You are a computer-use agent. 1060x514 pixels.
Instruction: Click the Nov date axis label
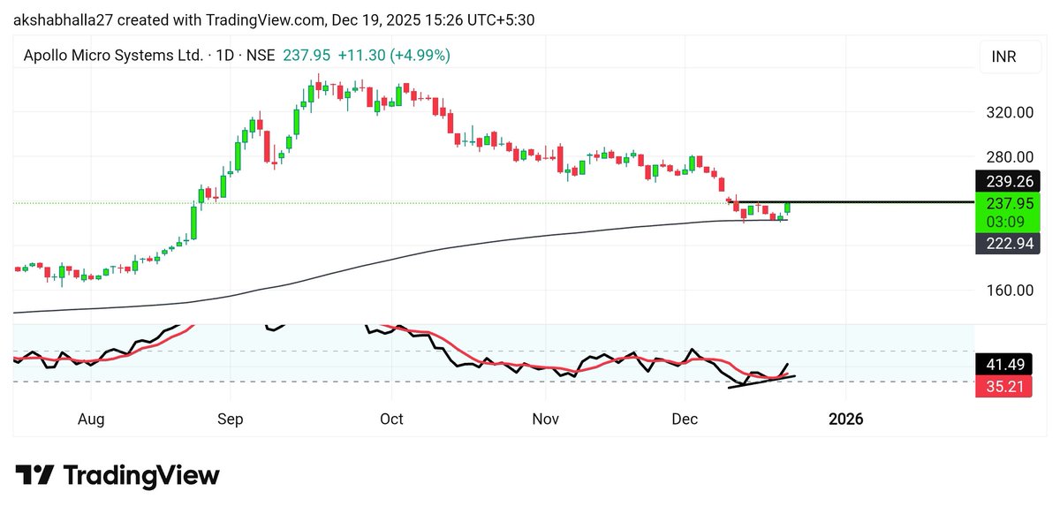click(x=547, y=419)
